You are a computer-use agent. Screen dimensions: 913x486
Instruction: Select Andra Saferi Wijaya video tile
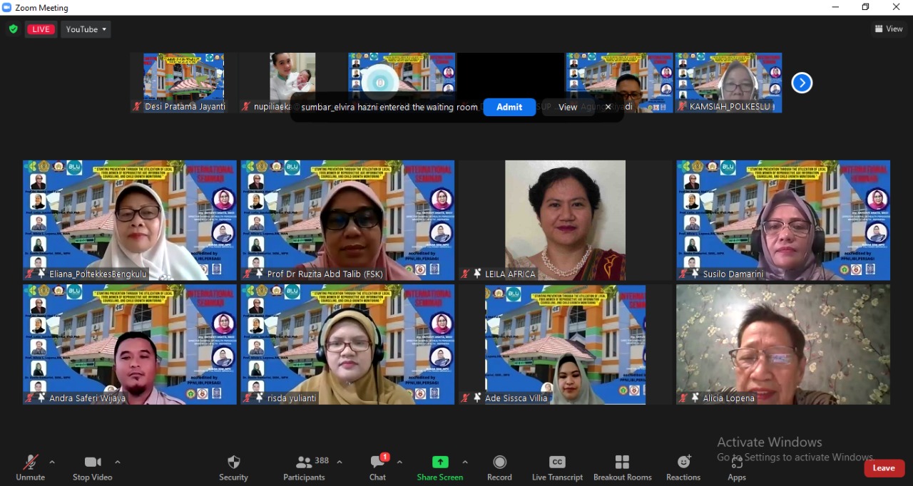click(130, 345)
